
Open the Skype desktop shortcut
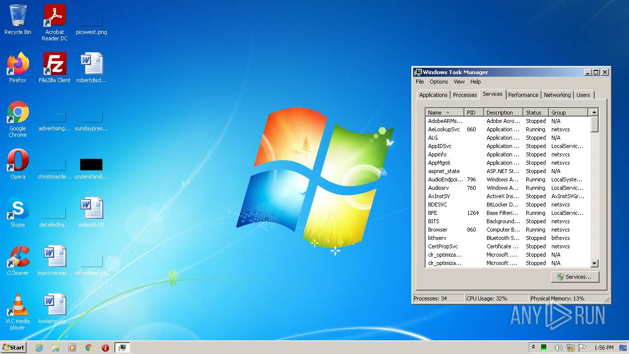18,212
